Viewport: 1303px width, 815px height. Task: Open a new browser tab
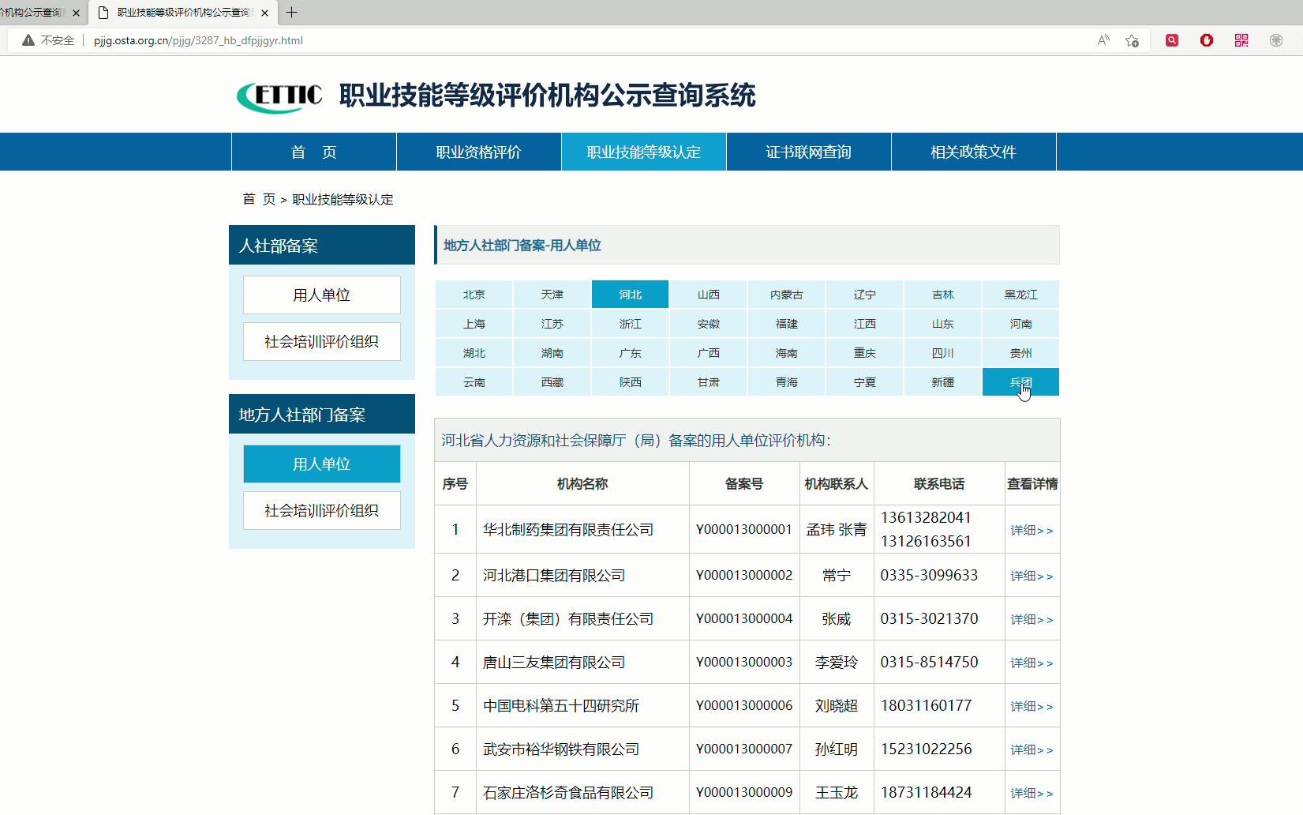(292, 13)
